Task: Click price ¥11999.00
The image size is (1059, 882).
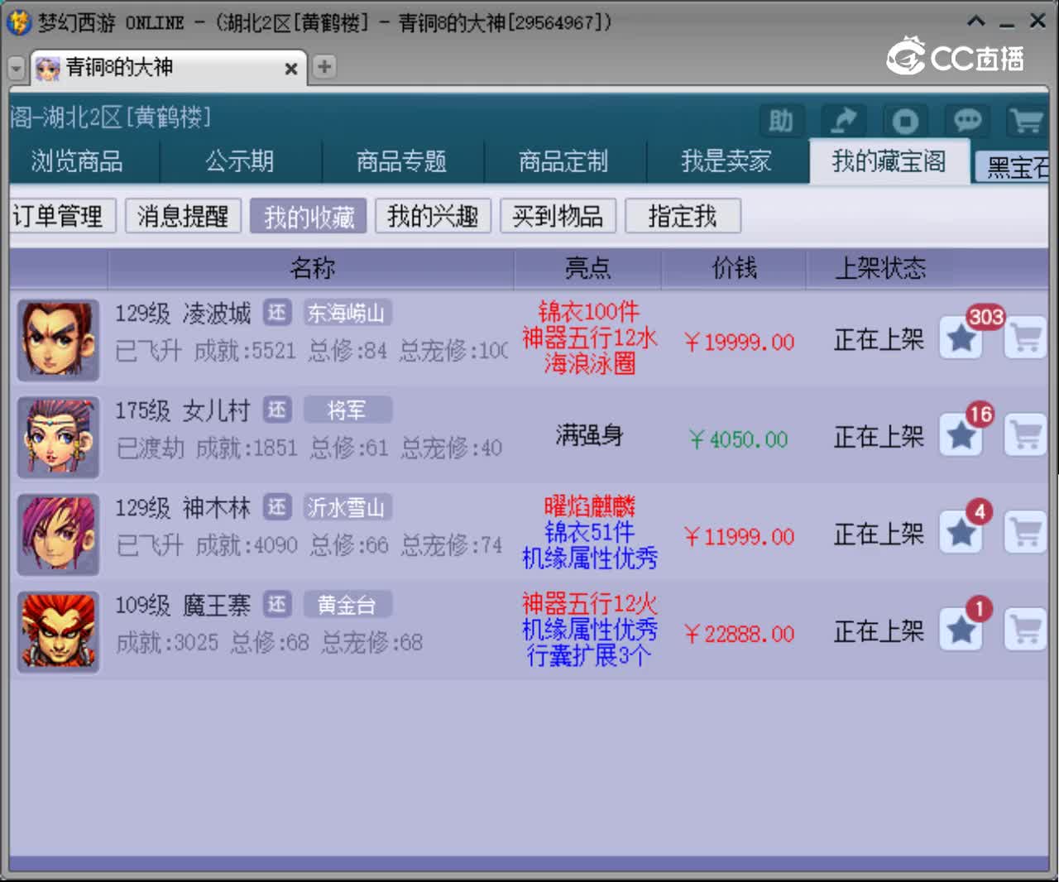Action: coord(739,536)
